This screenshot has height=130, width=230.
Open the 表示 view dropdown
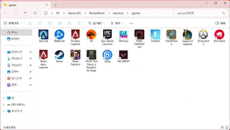pyautogui.click(x=117, y=23)
